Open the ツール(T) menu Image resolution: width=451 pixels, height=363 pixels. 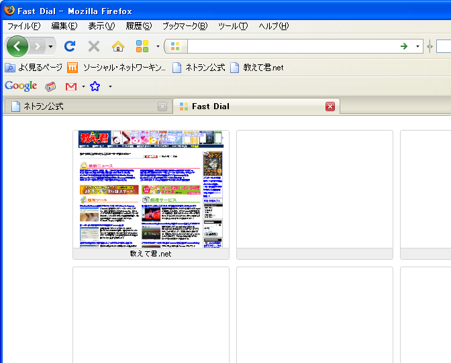click(233, 26)
